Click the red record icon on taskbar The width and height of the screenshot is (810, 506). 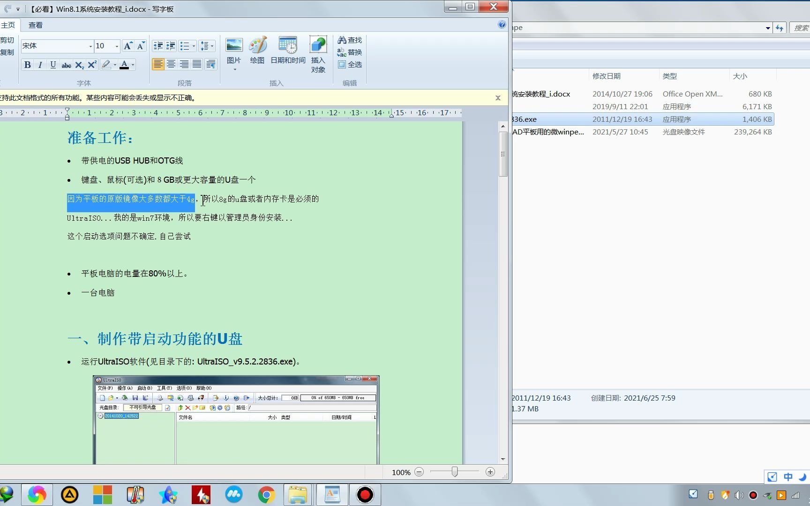coord(365,495)
